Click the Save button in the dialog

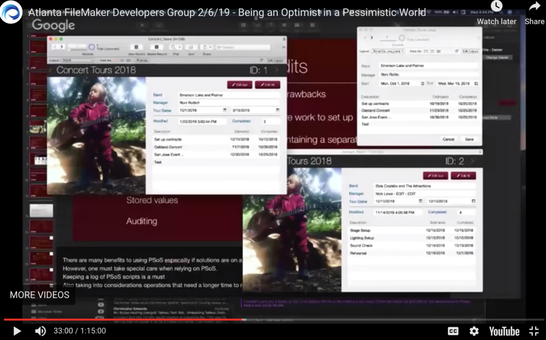point(468,138)
